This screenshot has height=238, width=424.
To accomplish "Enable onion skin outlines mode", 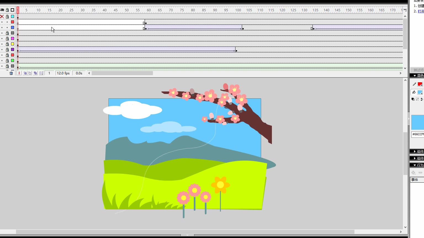I will point(30,73).
